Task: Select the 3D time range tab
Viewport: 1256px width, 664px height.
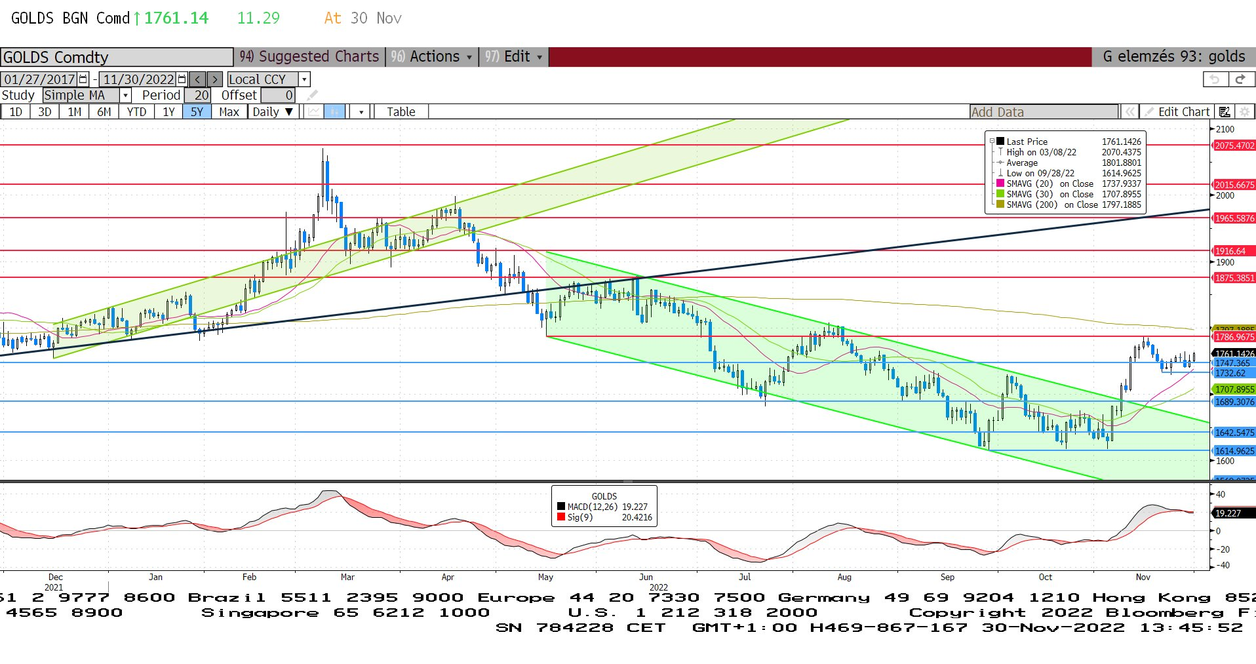Action: point(45,112)
